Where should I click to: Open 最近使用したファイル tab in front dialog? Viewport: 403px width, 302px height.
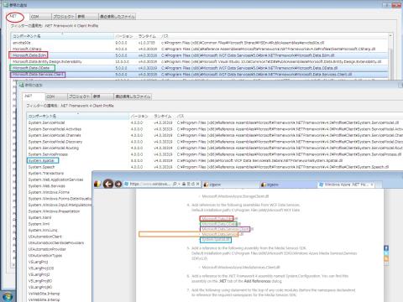133,96
